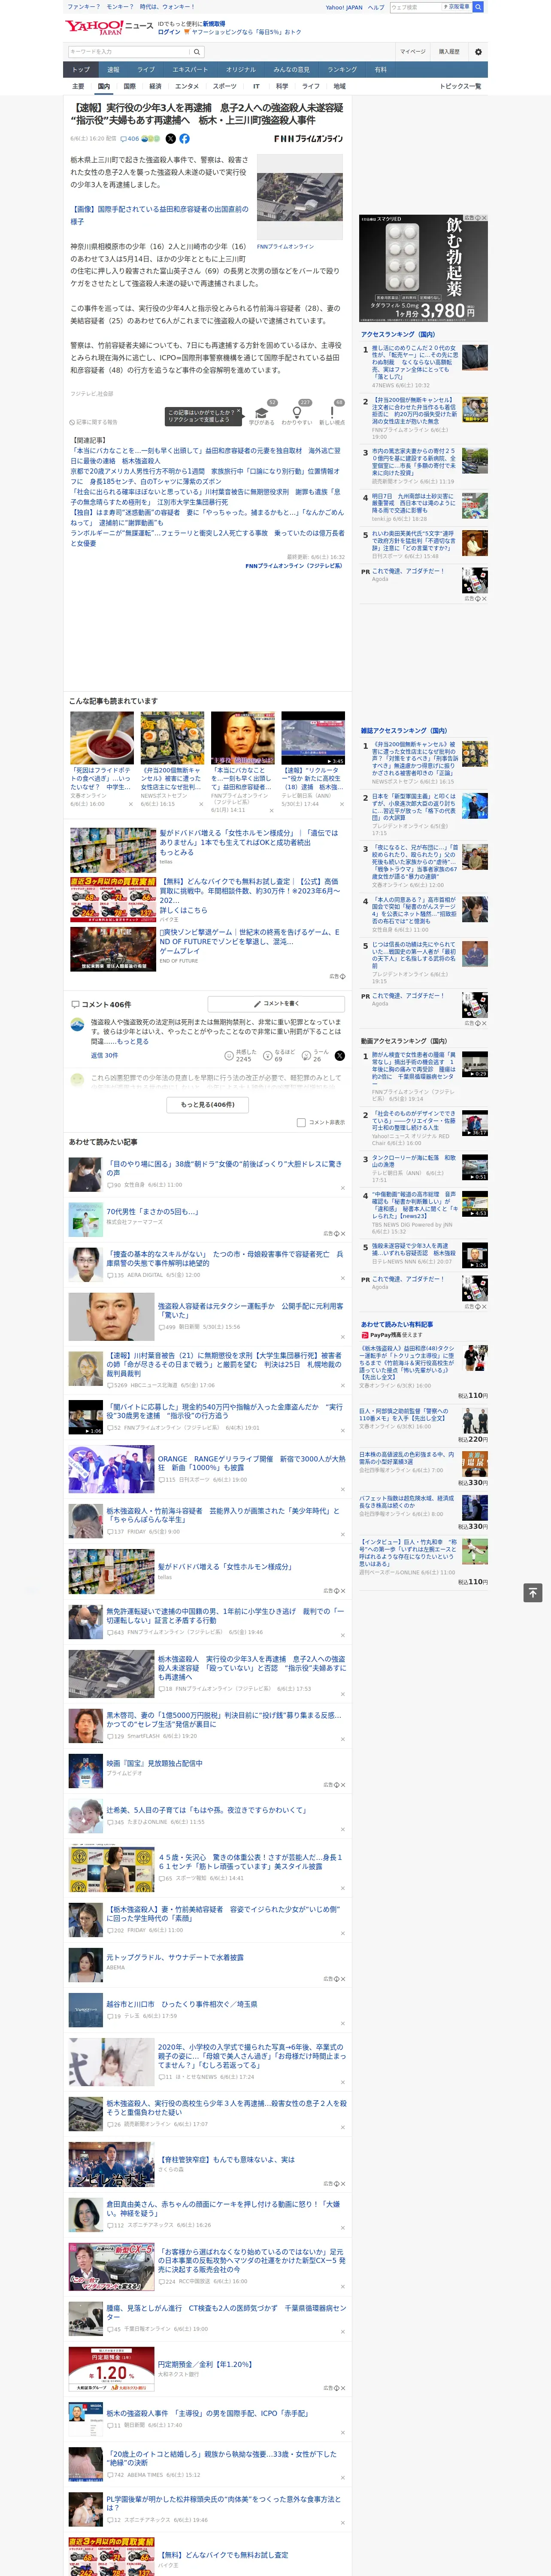The width and height of the screenshot is (551, 2576).
Task: Open the 死因はフライドポテト ketchup thumbnail
Action: tap(102, 738)
